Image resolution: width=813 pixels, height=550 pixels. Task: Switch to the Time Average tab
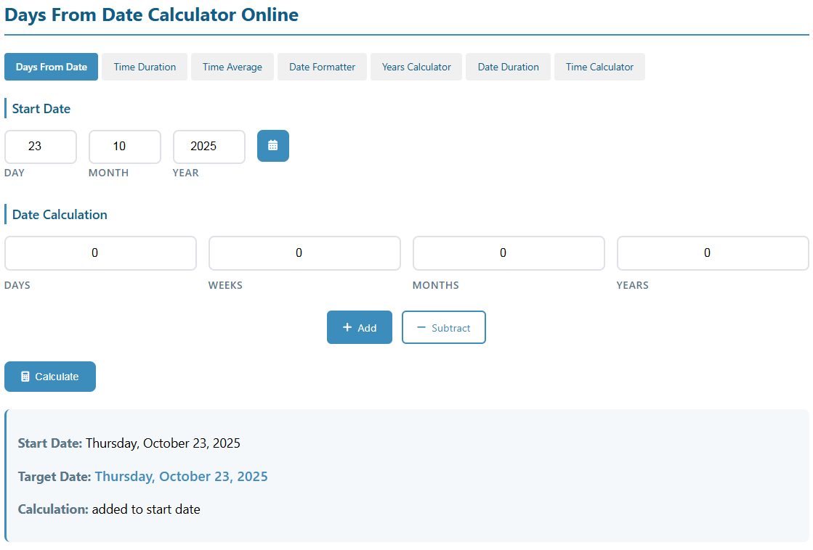pos(232,67)
